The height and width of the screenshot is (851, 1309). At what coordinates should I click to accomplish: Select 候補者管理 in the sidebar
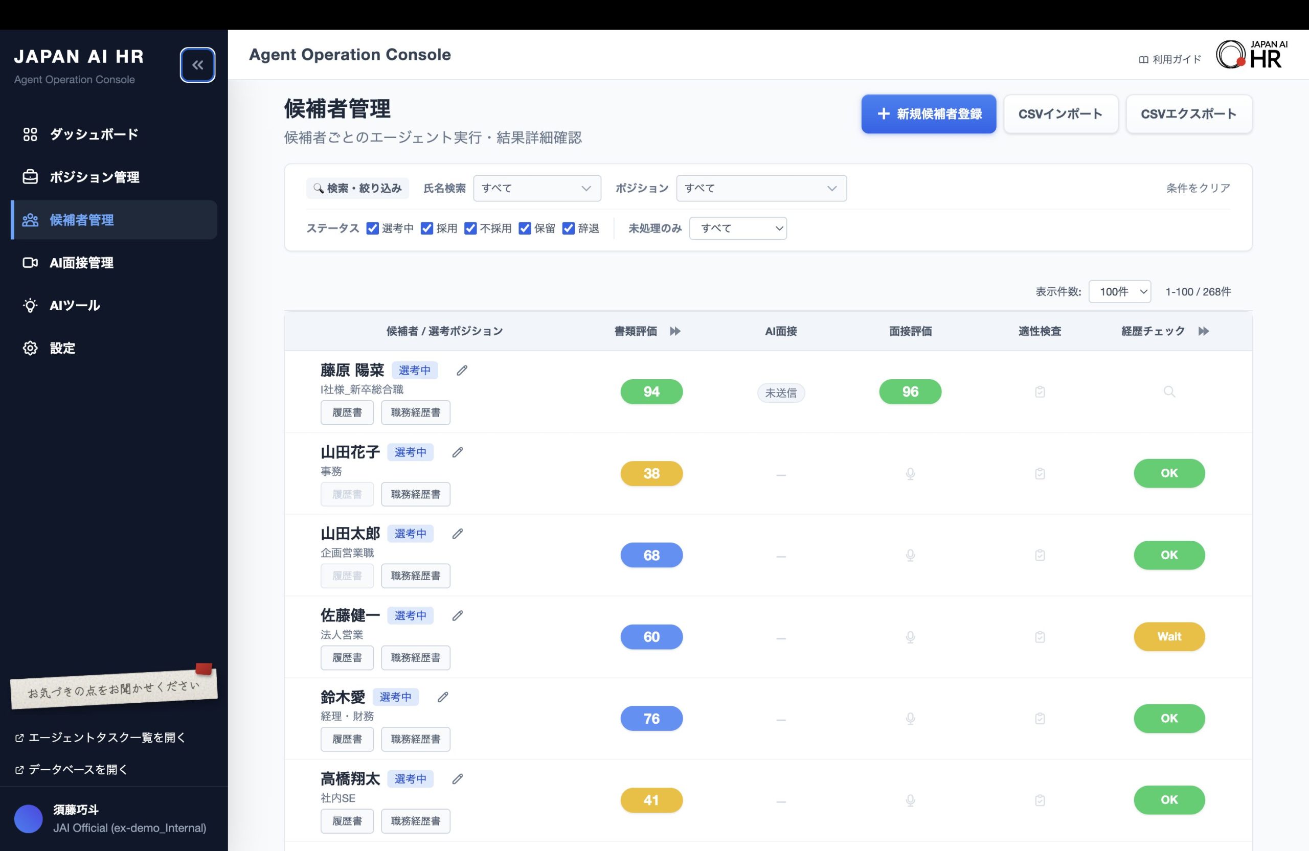tap(114, 220)
